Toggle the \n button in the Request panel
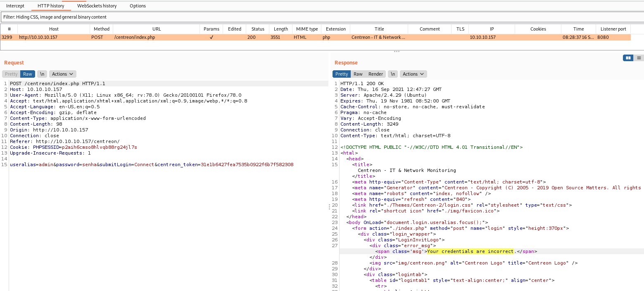The height and width of the screenshot is (291, 644). [42, 74]
